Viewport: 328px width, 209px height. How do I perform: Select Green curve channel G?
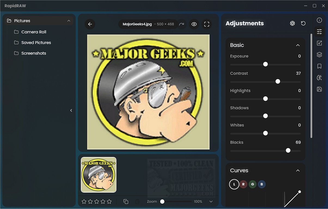pos(253,184)
